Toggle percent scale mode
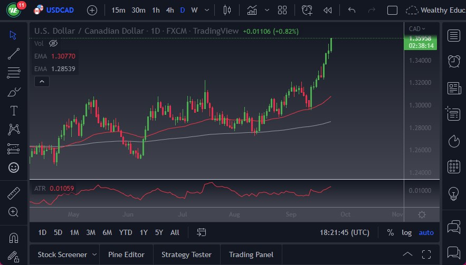This screenshot has height=265, width=466. coord(390,232)
